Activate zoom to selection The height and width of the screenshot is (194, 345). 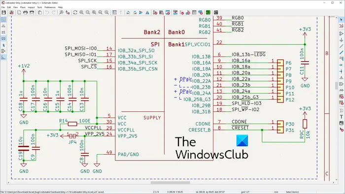[x=107, y=12]
